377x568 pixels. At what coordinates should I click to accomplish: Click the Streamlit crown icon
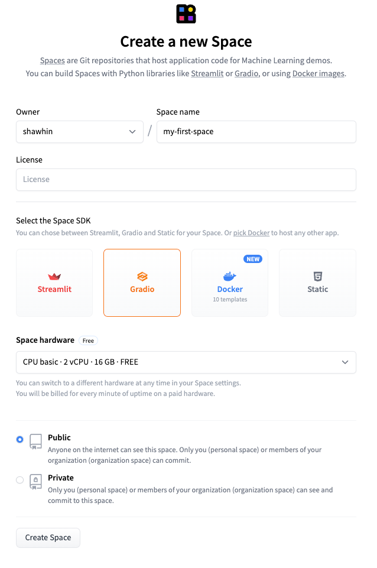tap(54, 277)
